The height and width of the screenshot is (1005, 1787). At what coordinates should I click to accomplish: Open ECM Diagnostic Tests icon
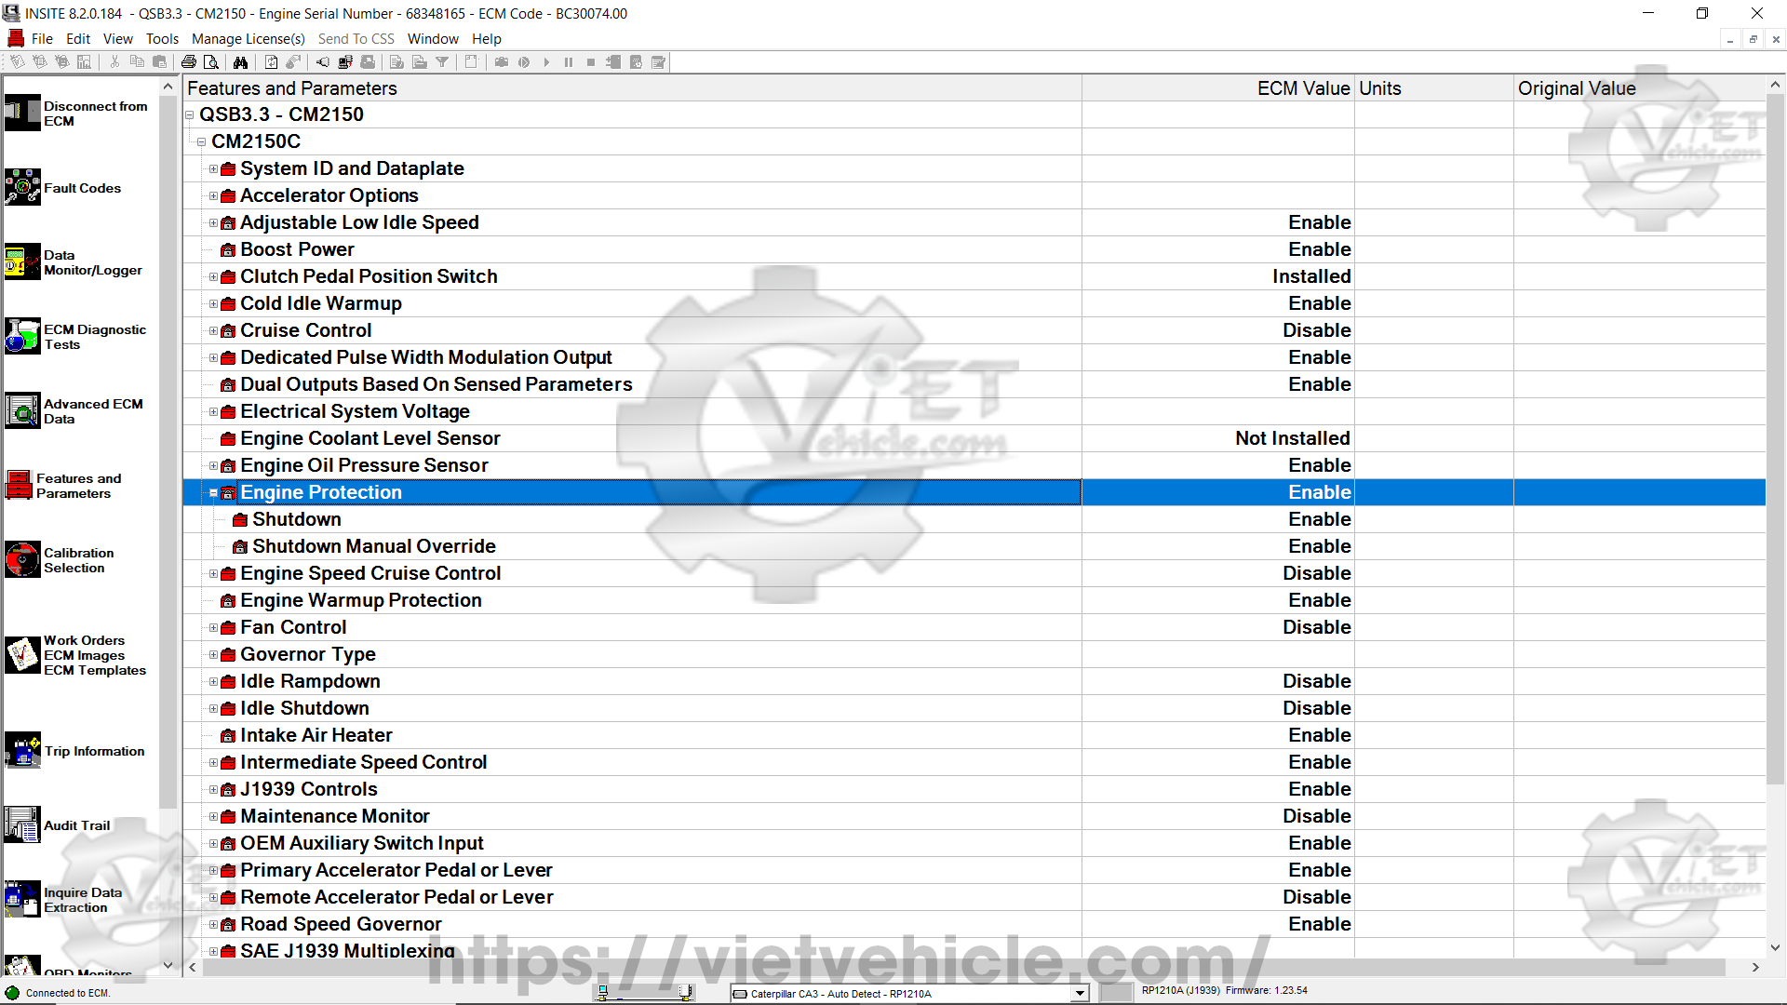[23, 337]
